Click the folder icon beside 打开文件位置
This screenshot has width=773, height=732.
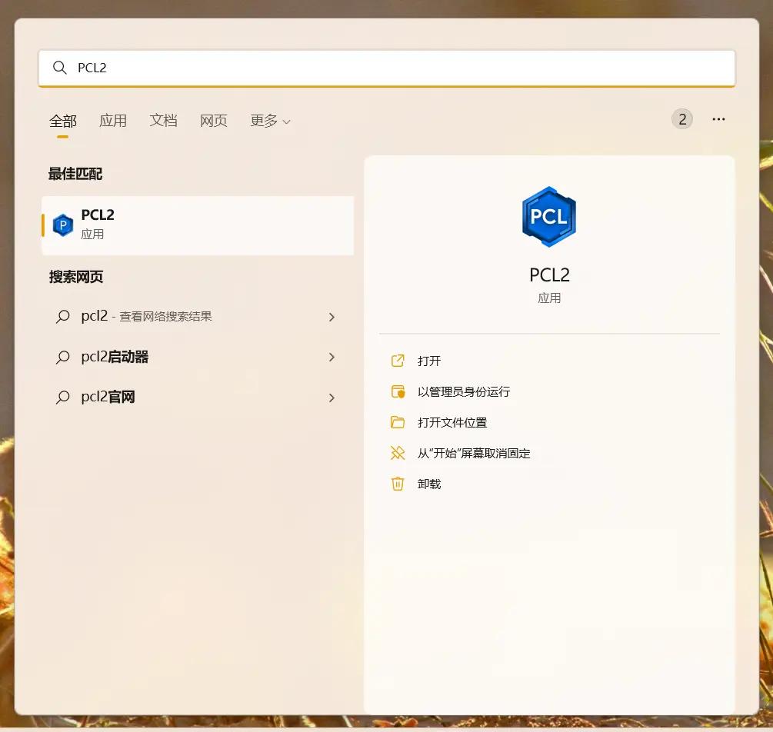(398, 422)
